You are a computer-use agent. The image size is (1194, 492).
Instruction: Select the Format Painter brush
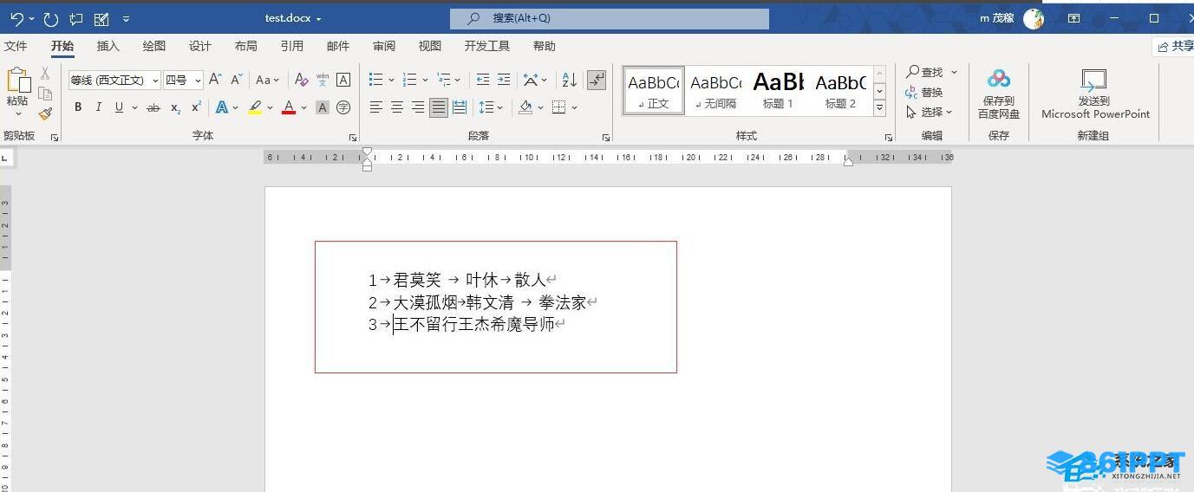pos(45,113)
